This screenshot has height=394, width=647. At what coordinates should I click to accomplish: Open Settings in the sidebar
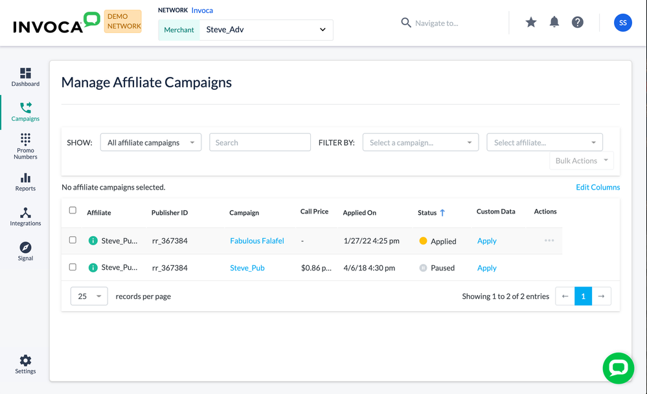point(25,364)
